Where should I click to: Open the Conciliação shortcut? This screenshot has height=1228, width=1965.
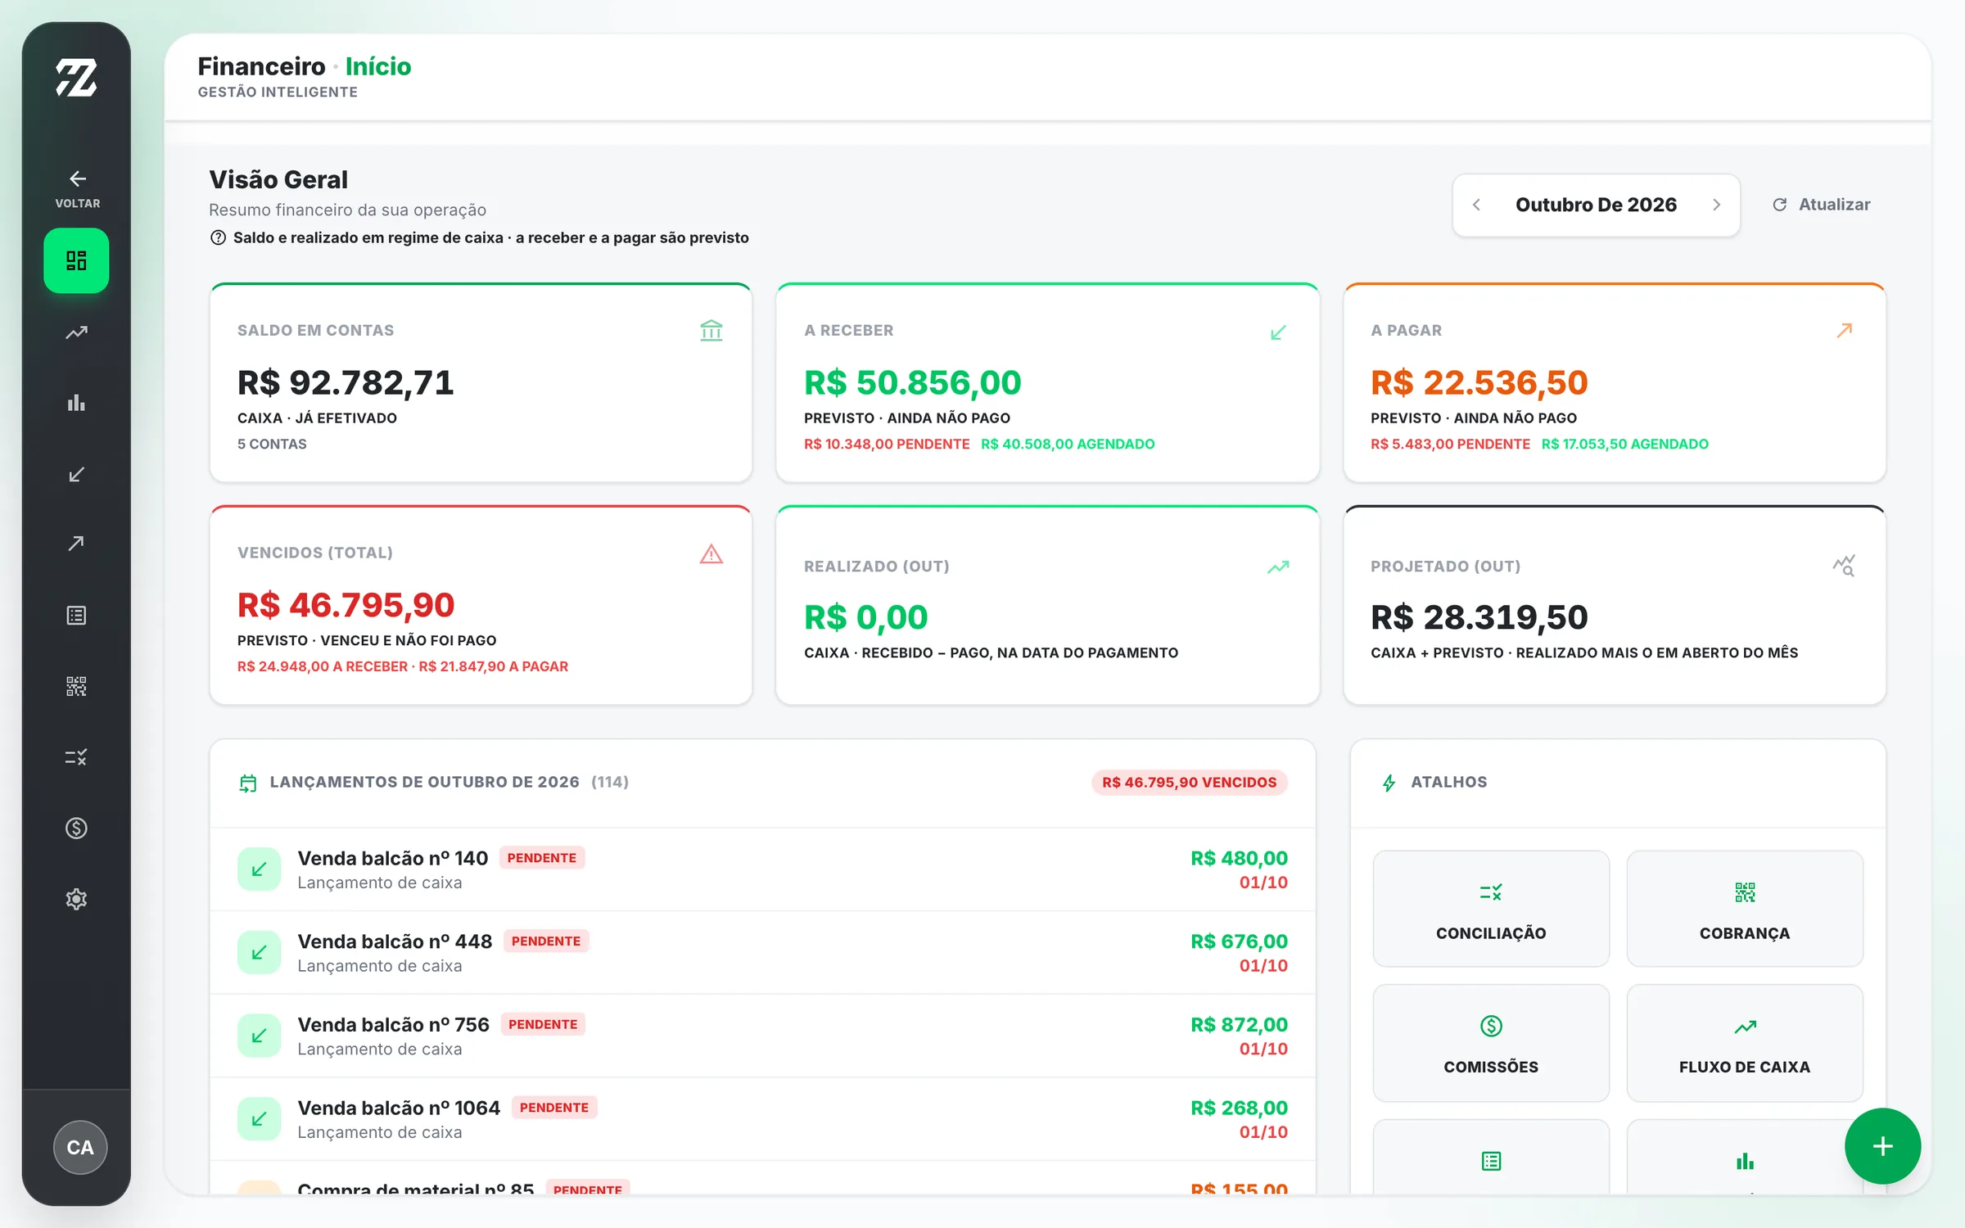tap(1491, 909)
